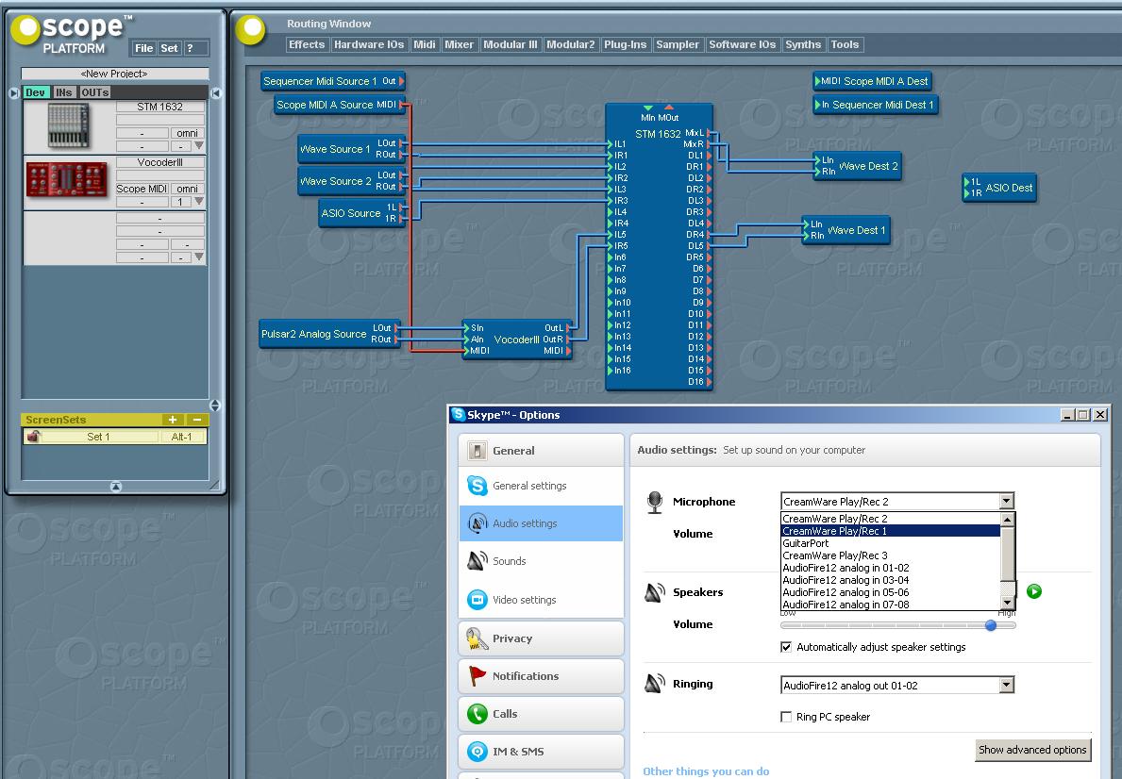Click the Alt-1 shortcut for Set 1
The image size is (1122, 779).
182,437
